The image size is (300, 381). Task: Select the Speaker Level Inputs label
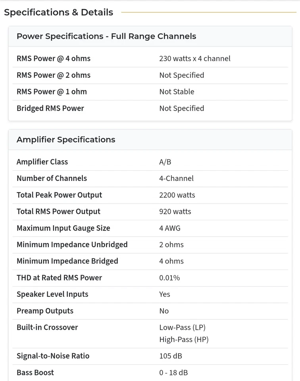coord(52,294)
